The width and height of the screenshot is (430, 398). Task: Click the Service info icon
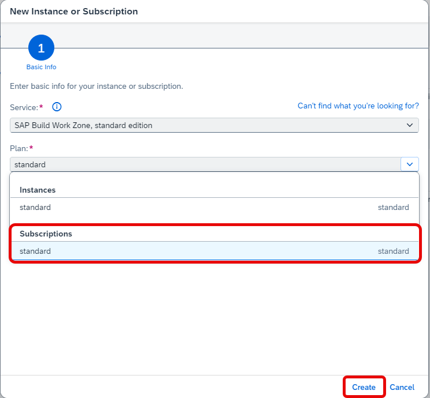(x=57, y=107)
